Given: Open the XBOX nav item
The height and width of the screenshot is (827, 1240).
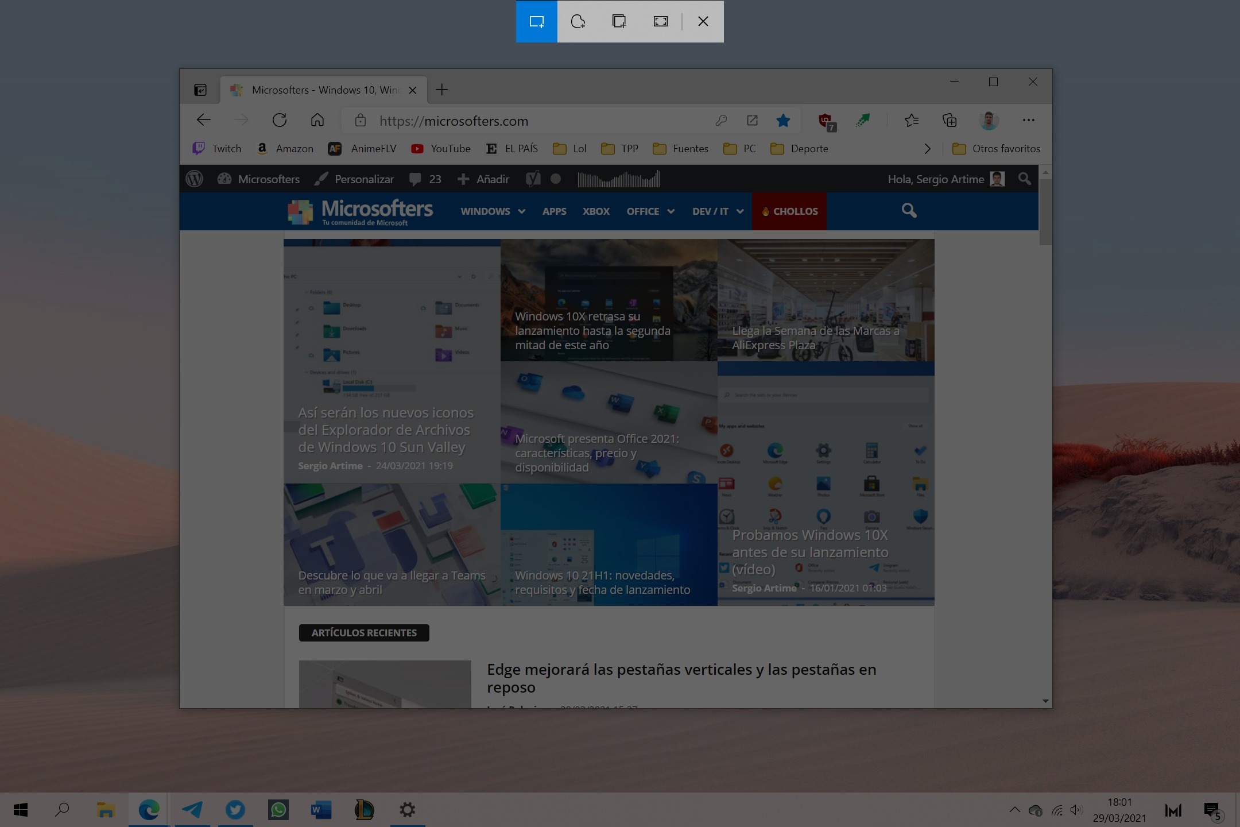Looking at the screenshot, I should 596,211.
